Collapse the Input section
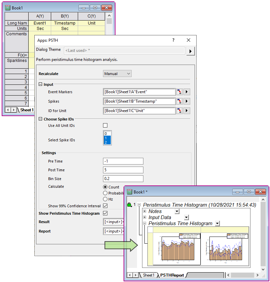The width and height of the screenshot is (270, 282). [41, 84]
